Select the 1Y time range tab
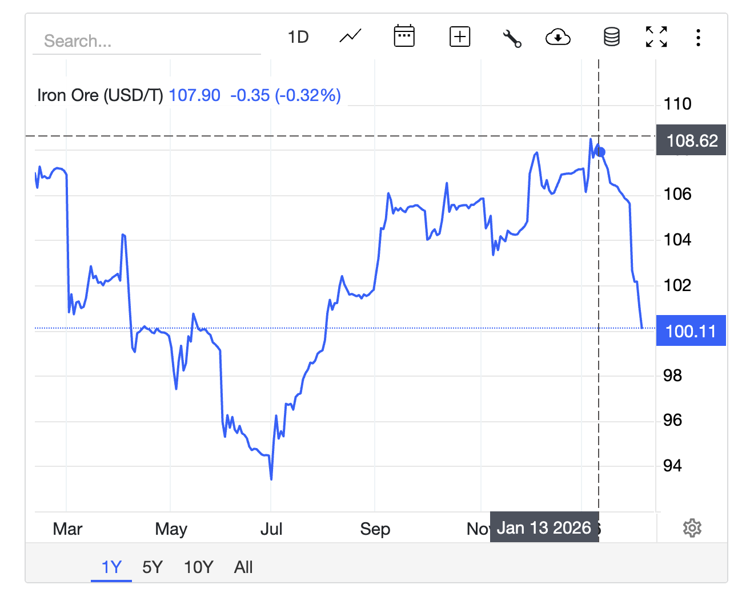This screenshot has width=754, height=589. 111,567
